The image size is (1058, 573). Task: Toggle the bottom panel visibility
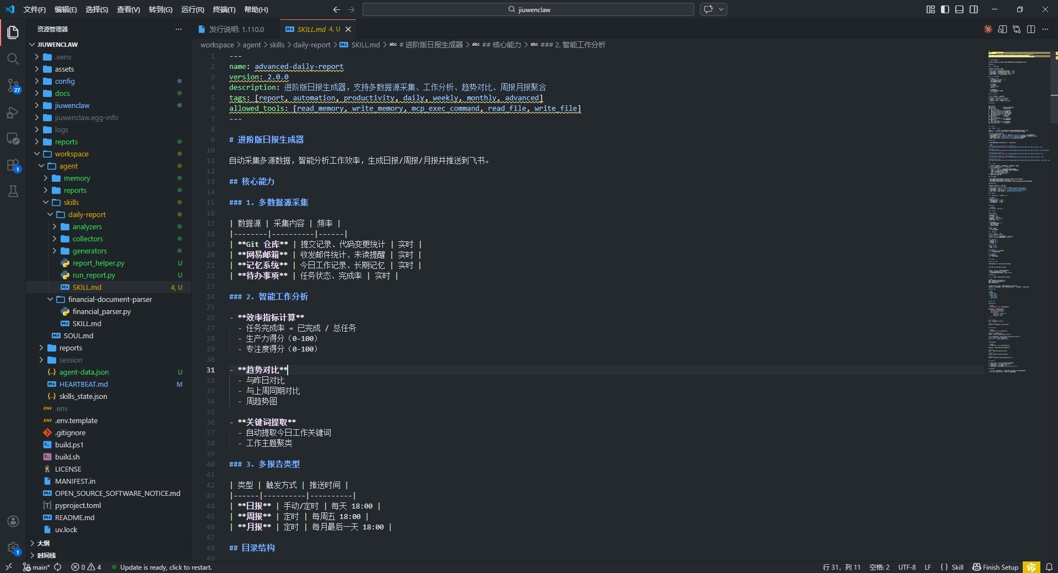(959, 9)
